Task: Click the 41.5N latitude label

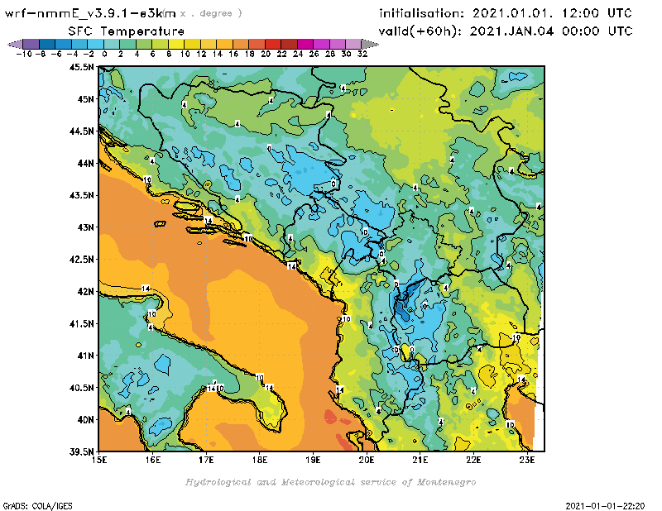Action: [81, 323]
